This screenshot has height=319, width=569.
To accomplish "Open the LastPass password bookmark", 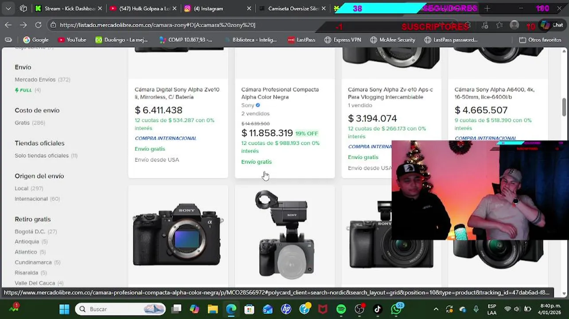I will [451, 40].
